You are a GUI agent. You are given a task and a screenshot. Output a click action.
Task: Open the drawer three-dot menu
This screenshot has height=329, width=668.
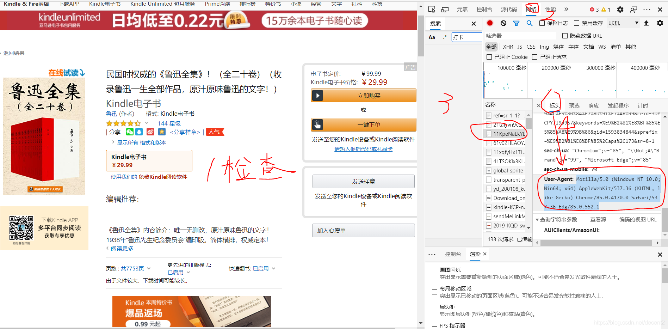[432, 254]
